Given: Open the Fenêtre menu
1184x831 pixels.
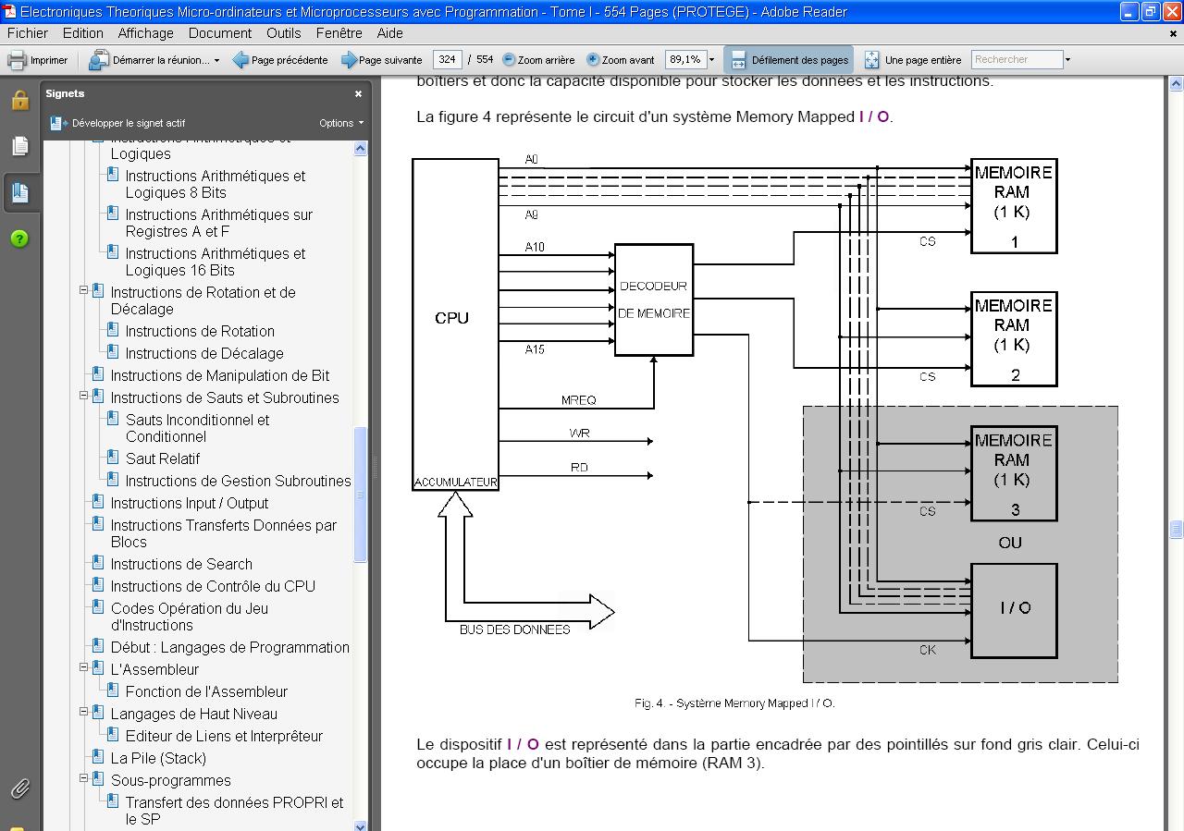Looking at the screenshot, I should point(339,32).
